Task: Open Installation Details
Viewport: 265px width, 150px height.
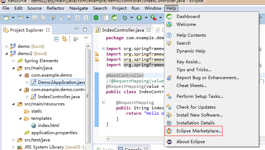Action: pos(196,123)
